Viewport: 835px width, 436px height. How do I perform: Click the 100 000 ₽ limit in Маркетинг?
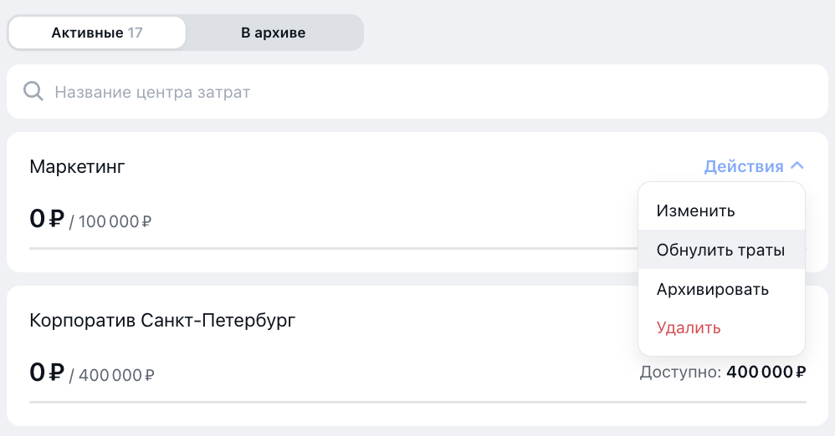(115, 221)
